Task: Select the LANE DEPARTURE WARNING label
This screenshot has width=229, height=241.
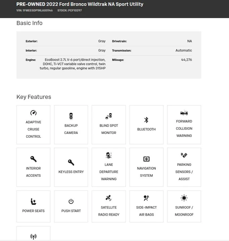Action: point(109,172)
